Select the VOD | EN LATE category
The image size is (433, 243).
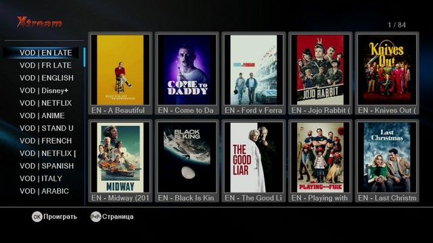pyautogui.click(x=41, y=53)
